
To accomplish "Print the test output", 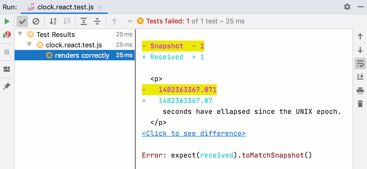I will (x=360, y=91).
